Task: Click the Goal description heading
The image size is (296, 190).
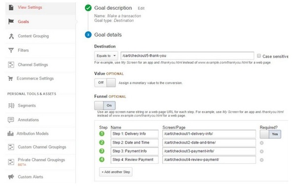Action: 113,8
